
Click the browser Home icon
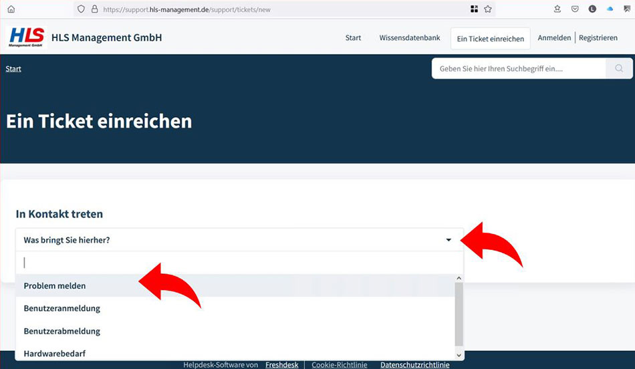[x=11, y=9]
